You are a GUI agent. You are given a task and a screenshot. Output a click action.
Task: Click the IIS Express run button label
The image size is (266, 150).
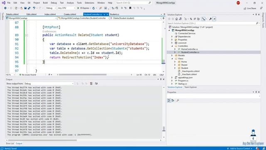[x=85, y=8]
